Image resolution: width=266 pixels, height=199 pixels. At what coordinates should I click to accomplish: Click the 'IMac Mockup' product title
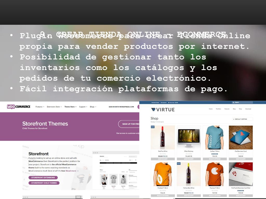pyautogui.click(x=189, y=151)
